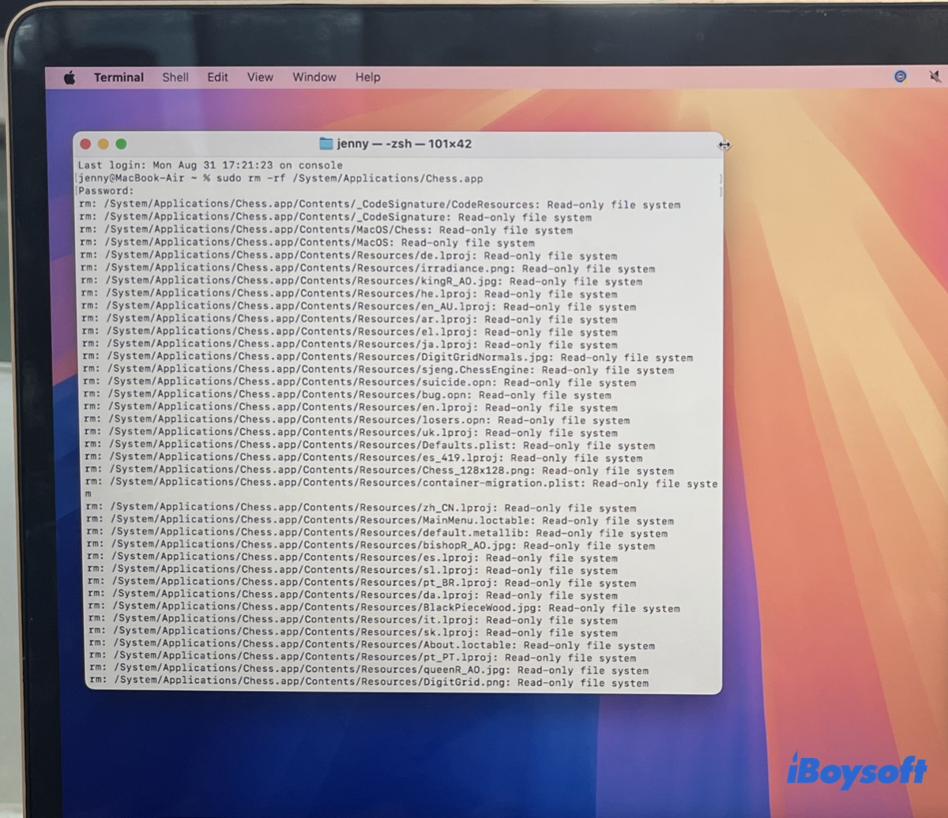Click the line with 'queenR_AO.jpg'
The width and height of the screenshot is (948, 818).
coord(367,670)
